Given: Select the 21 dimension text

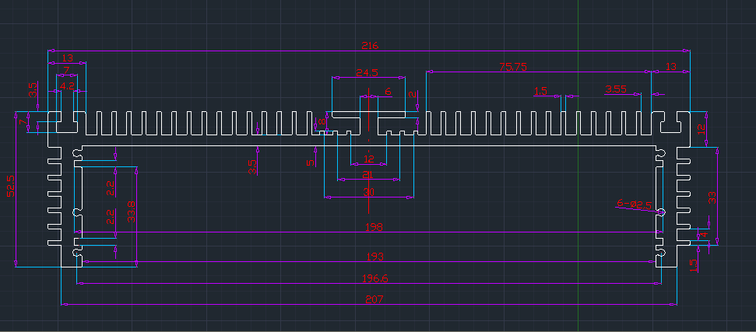Looking at the screenshot, I should click(x=369, y=175).
